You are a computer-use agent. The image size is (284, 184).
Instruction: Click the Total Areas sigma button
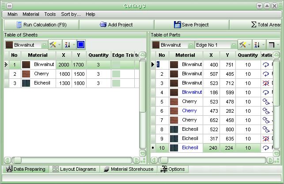[265, 25]
